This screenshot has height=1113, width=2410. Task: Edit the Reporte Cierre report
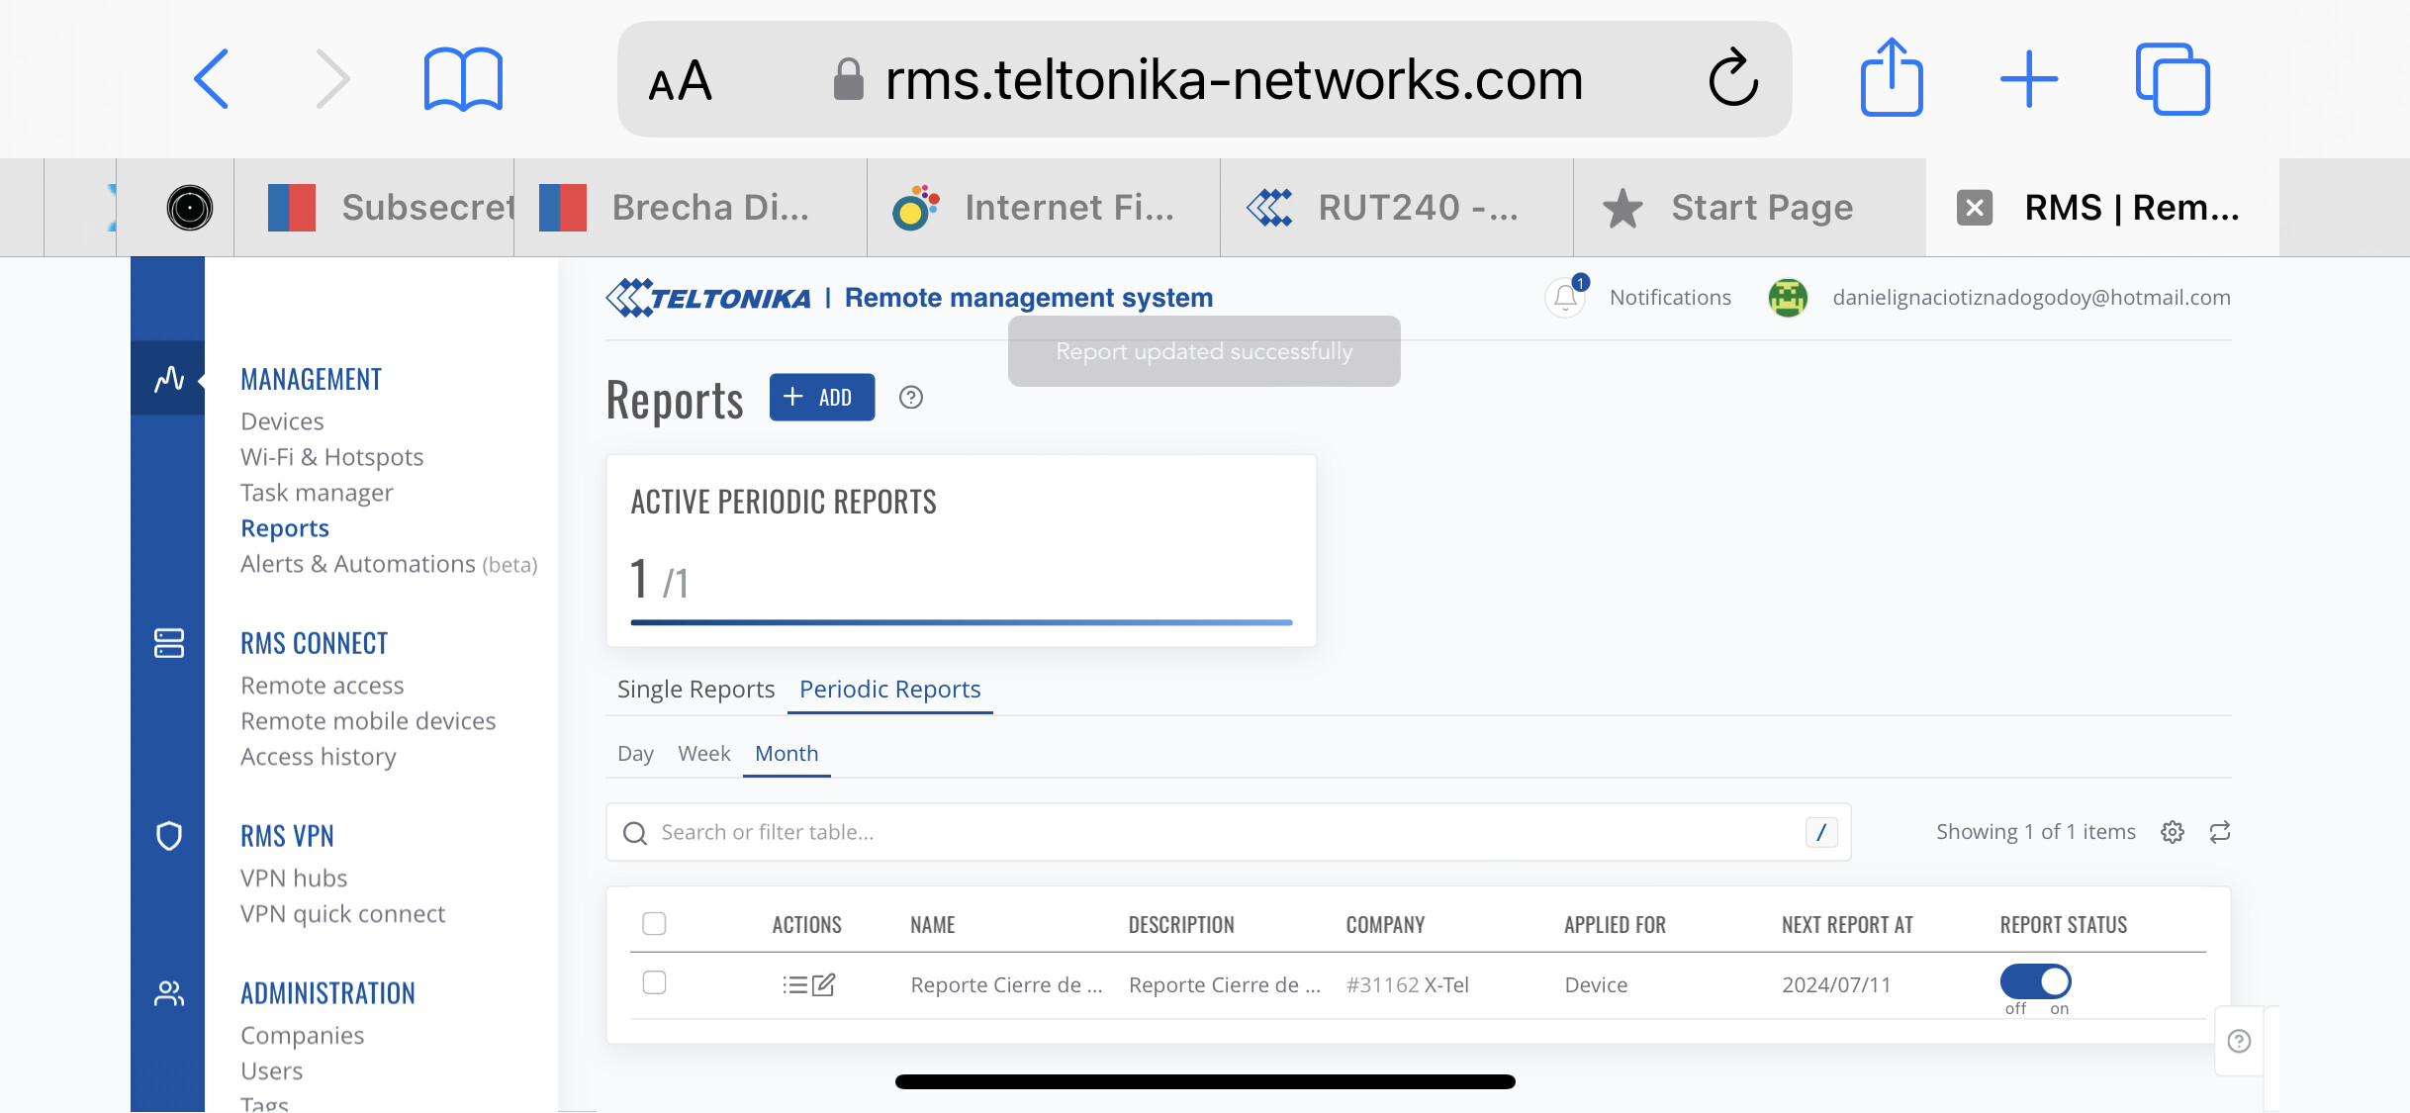pos(824,984)
